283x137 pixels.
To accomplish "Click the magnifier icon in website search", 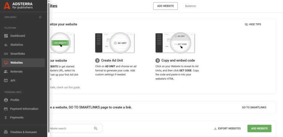I will coord(96,128).
